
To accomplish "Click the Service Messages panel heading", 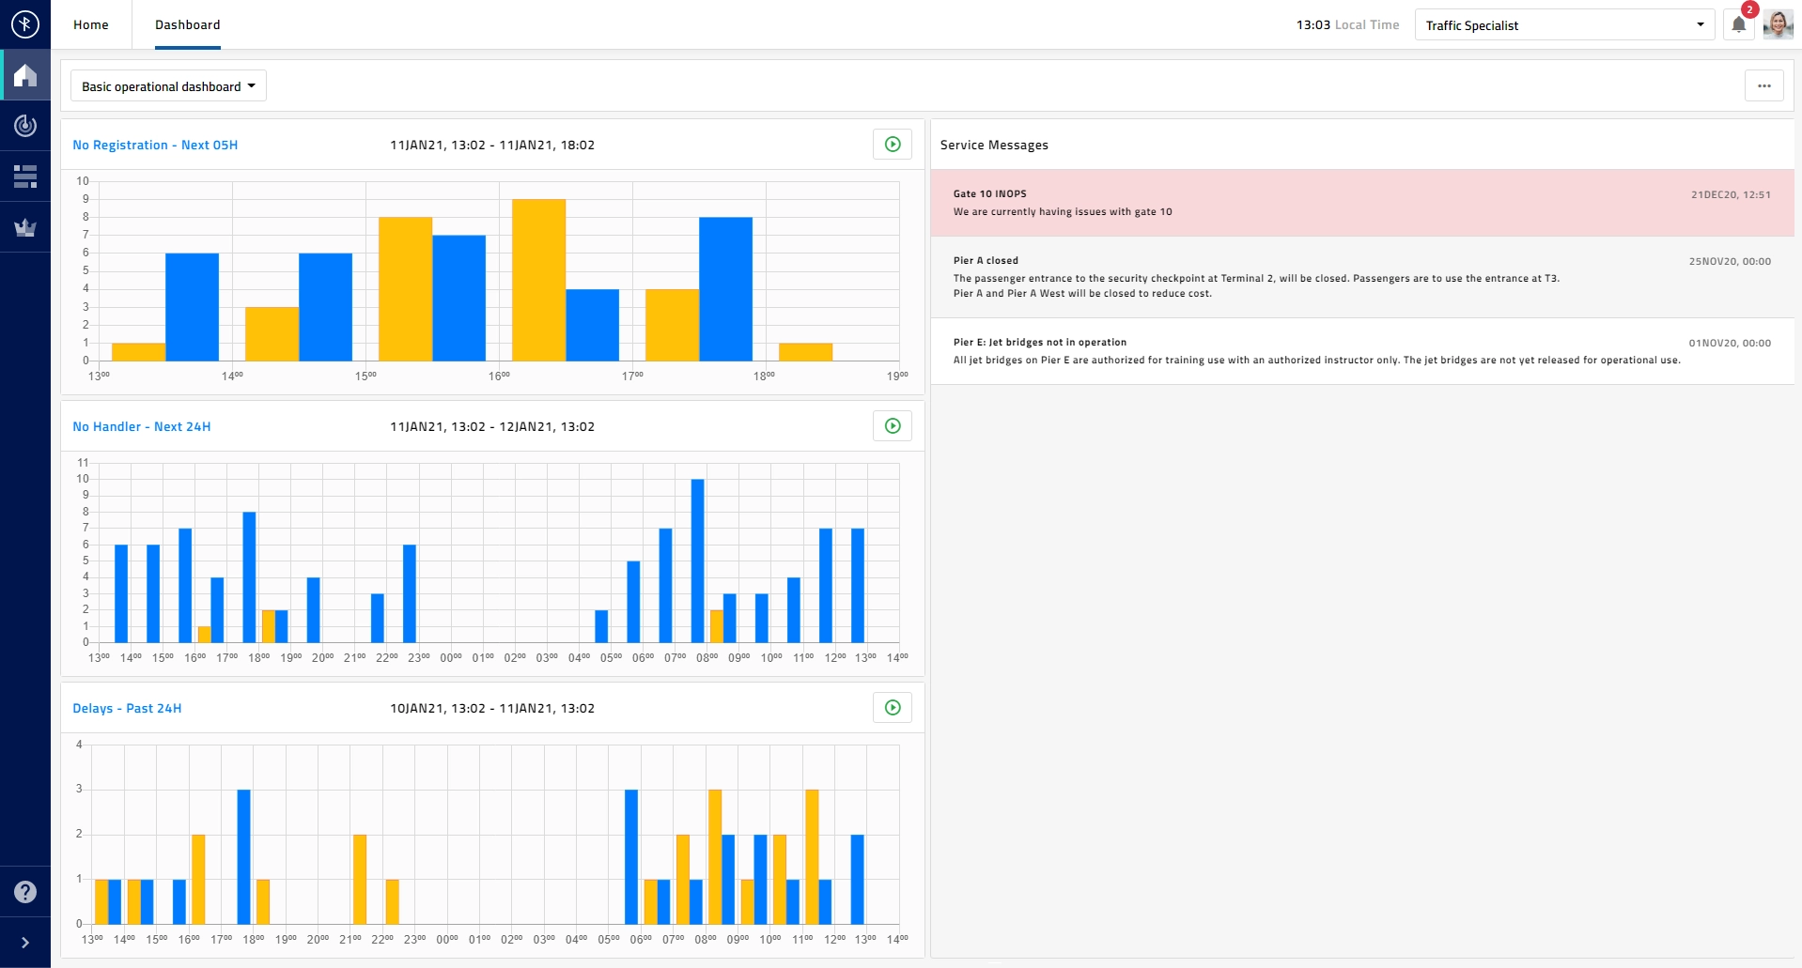I will [994, 145].
